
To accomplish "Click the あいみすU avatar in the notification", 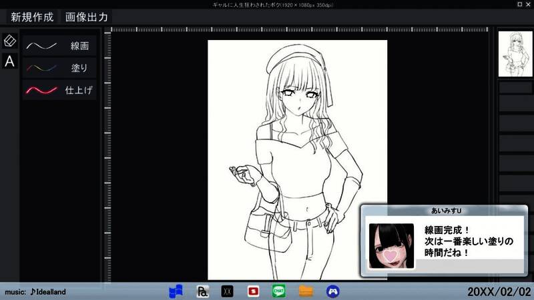I will (391, 246).
